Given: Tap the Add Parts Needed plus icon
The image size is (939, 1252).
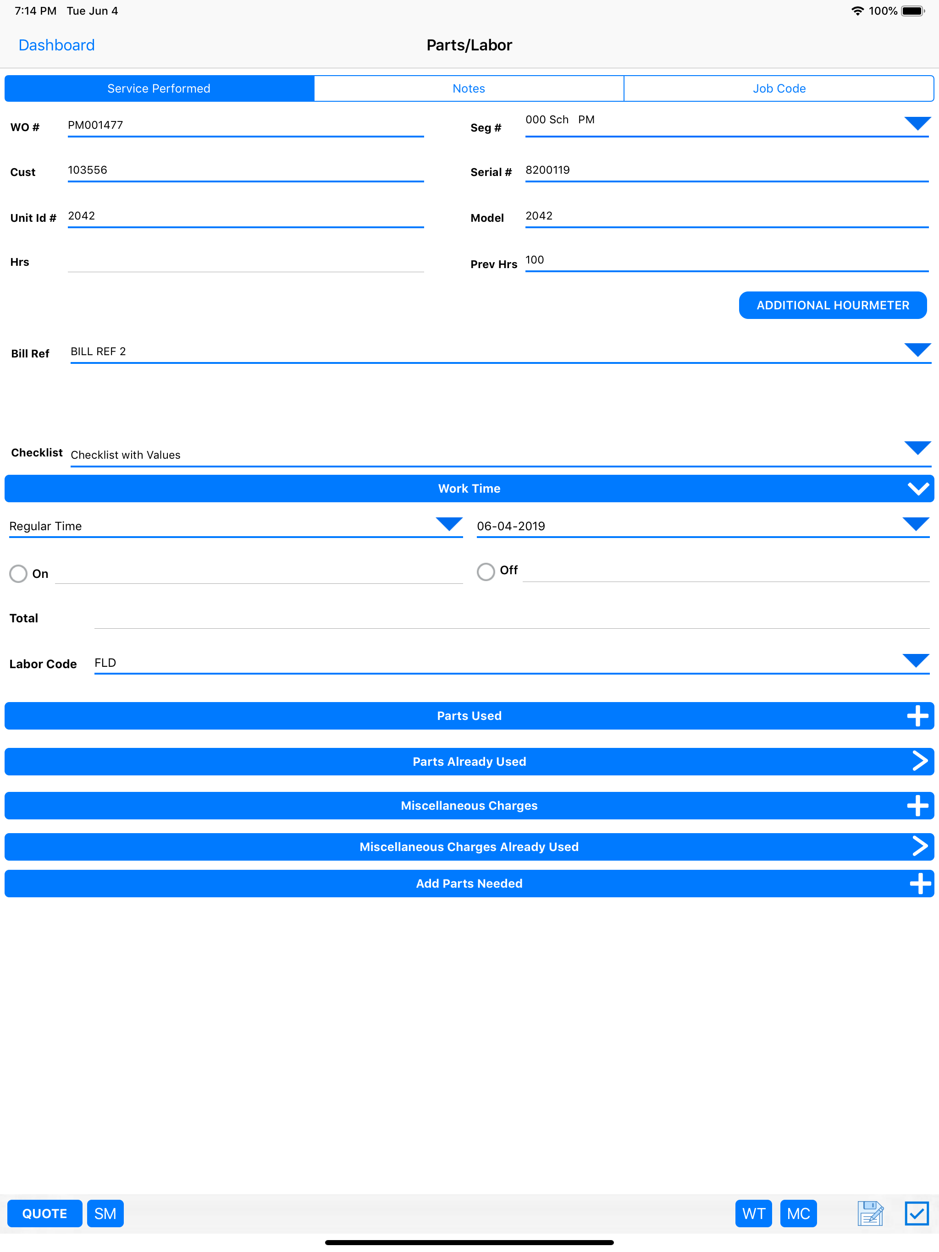Looking at the screenshot, I should point(920,884).
